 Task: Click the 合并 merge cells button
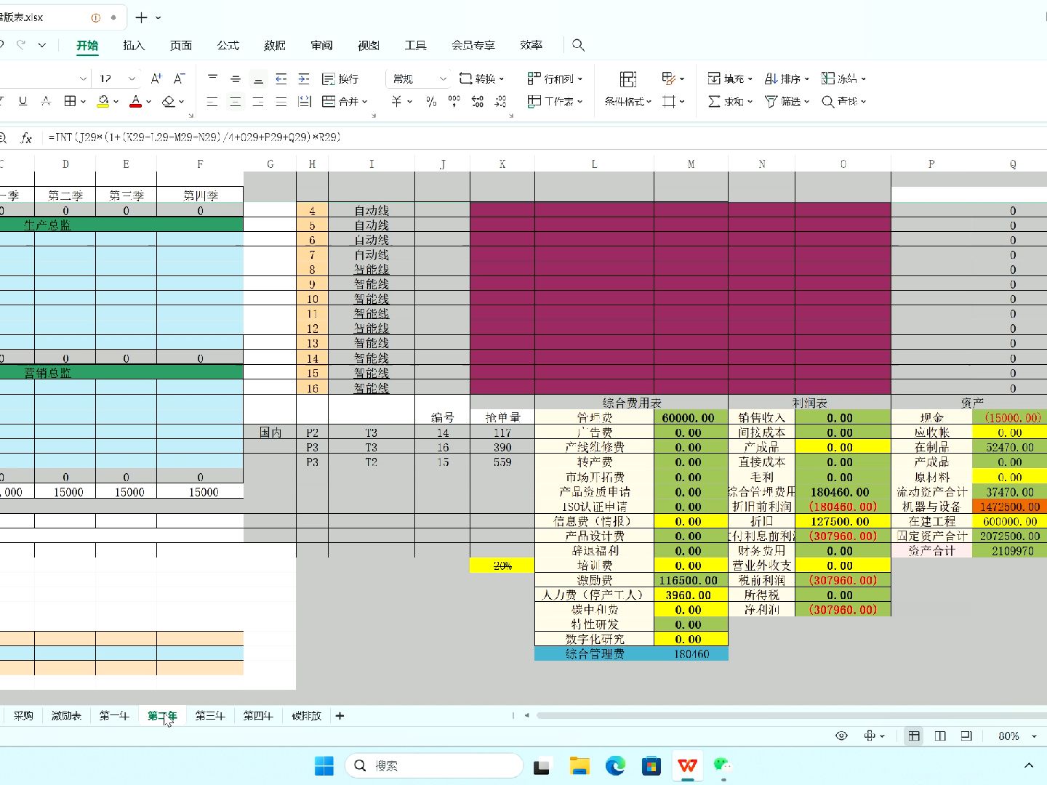tap(340, 102)
